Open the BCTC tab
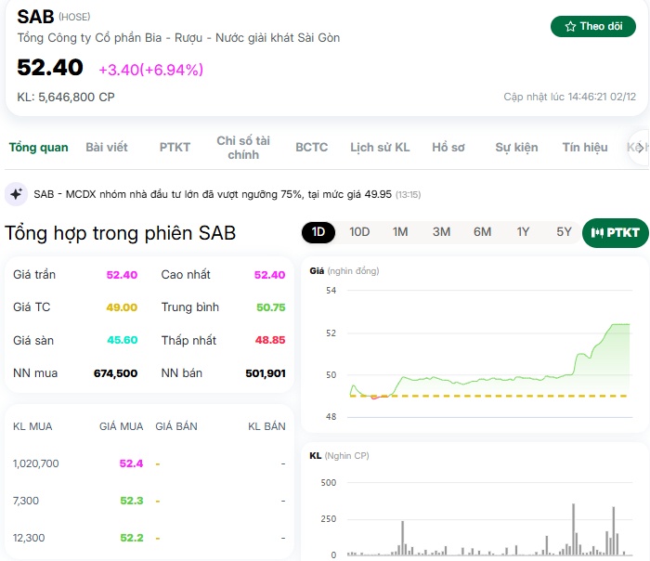 pyautogui.click(x=311, y=148)
